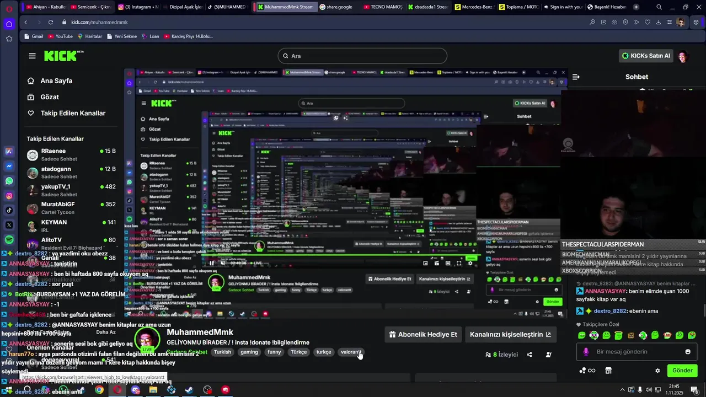This screenshot has width=706, height=397.
Task: Click the KICKs Satın Al button
Action: (x=646, y=56)
